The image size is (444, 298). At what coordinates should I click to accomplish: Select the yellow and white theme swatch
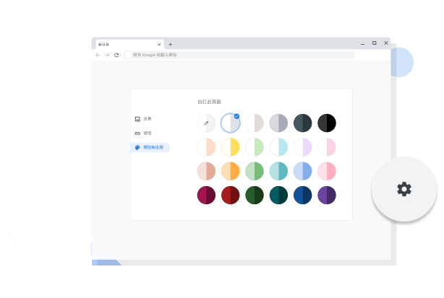pos(231,147)
